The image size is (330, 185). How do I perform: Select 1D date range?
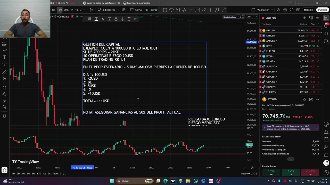point(13,174)
